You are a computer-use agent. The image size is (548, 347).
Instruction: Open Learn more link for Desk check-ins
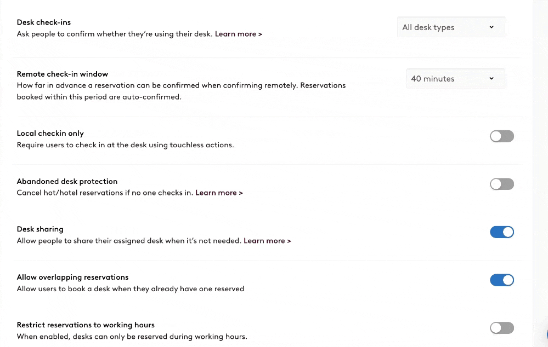238,34
